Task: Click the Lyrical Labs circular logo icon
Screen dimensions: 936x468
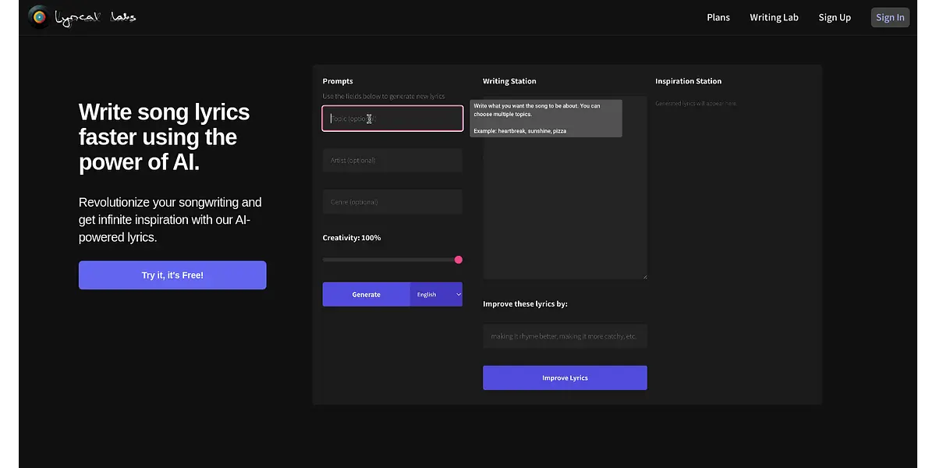Action: 39,17
